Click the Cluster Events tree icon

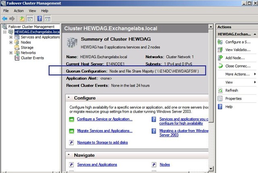[x=17, y=58]
